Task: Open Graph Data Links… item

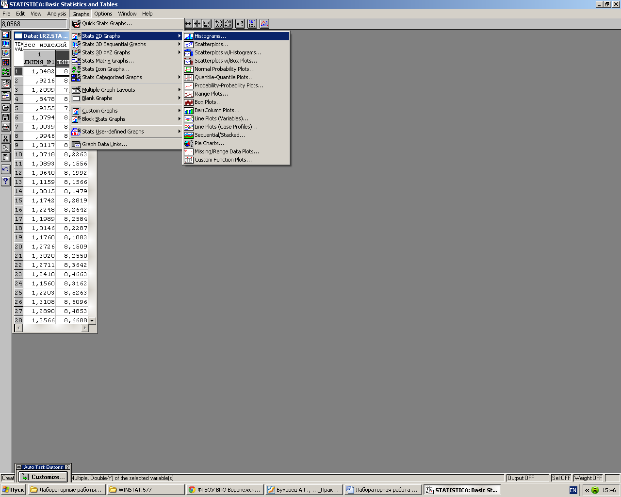Action: point(127,144)
